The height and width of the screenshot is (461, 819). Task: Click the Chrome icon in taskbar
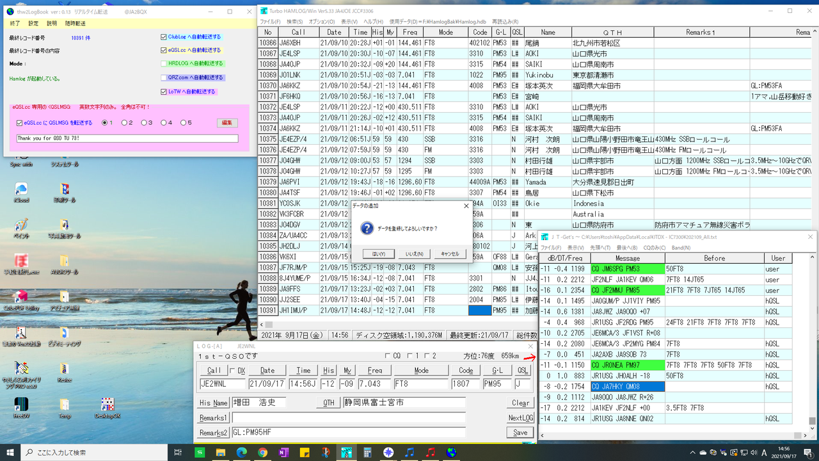point(262,453)
